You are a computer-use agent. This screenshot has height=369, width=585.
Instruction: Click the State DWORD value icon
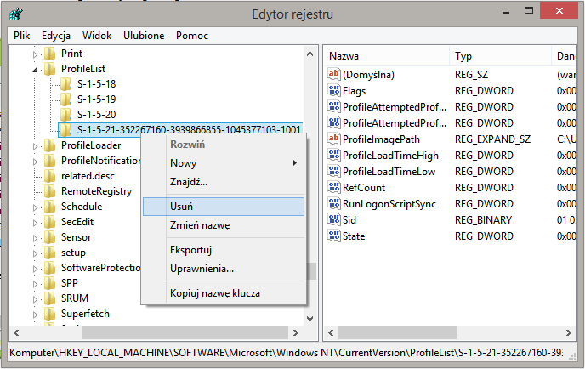click(x=334, y=236)
